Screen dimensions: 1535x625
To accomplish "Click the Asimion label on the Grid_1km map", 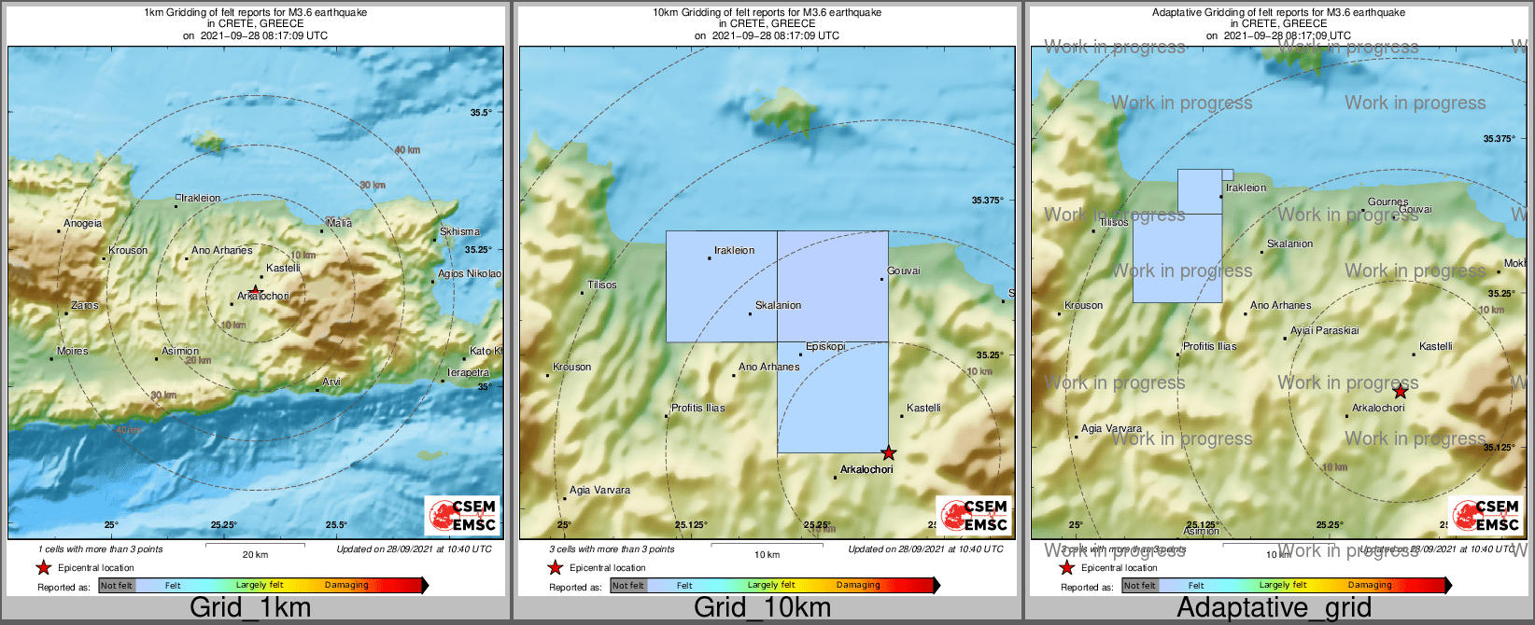I will point(180,351).
